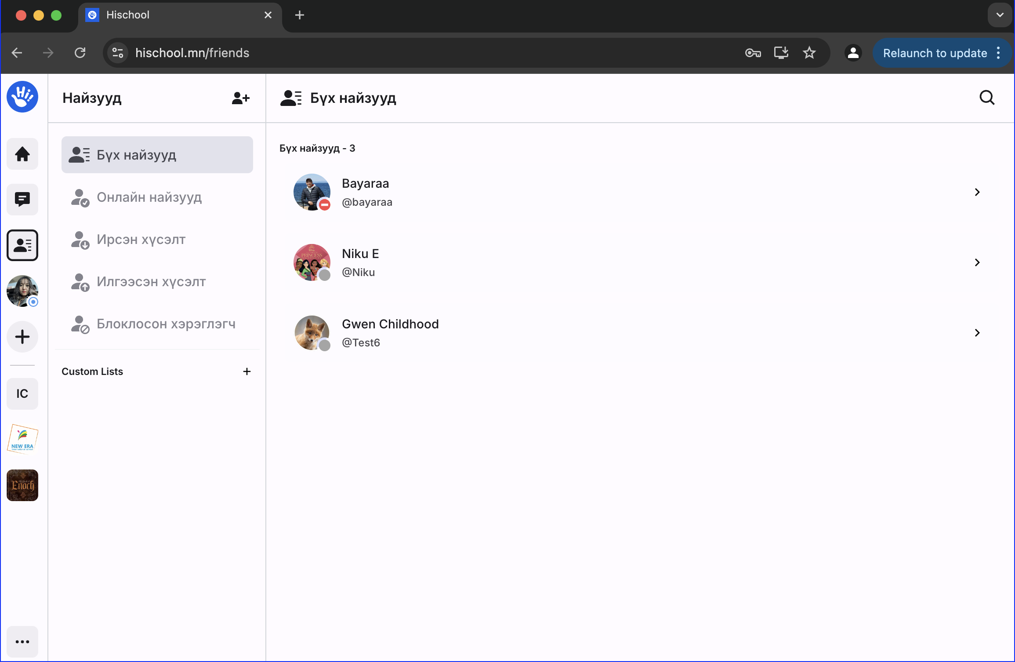Expand Bayaraa's row chevron

pos(977,192)
